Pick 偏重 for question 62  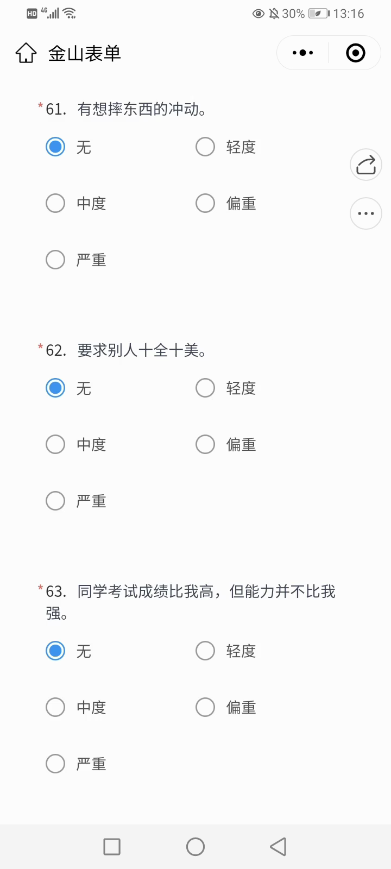point(205,444)
